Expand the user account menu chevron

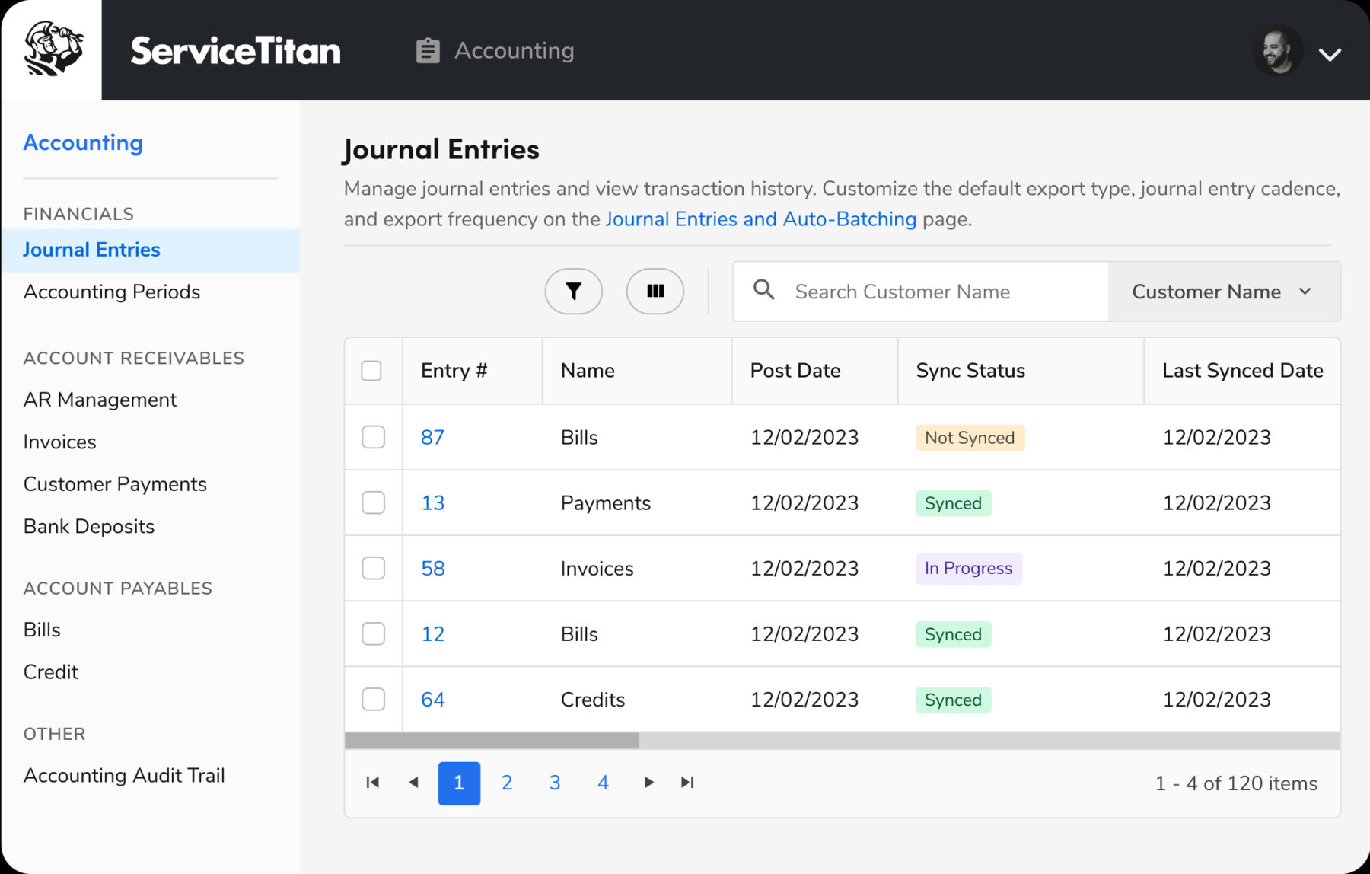coord(1330,54)
